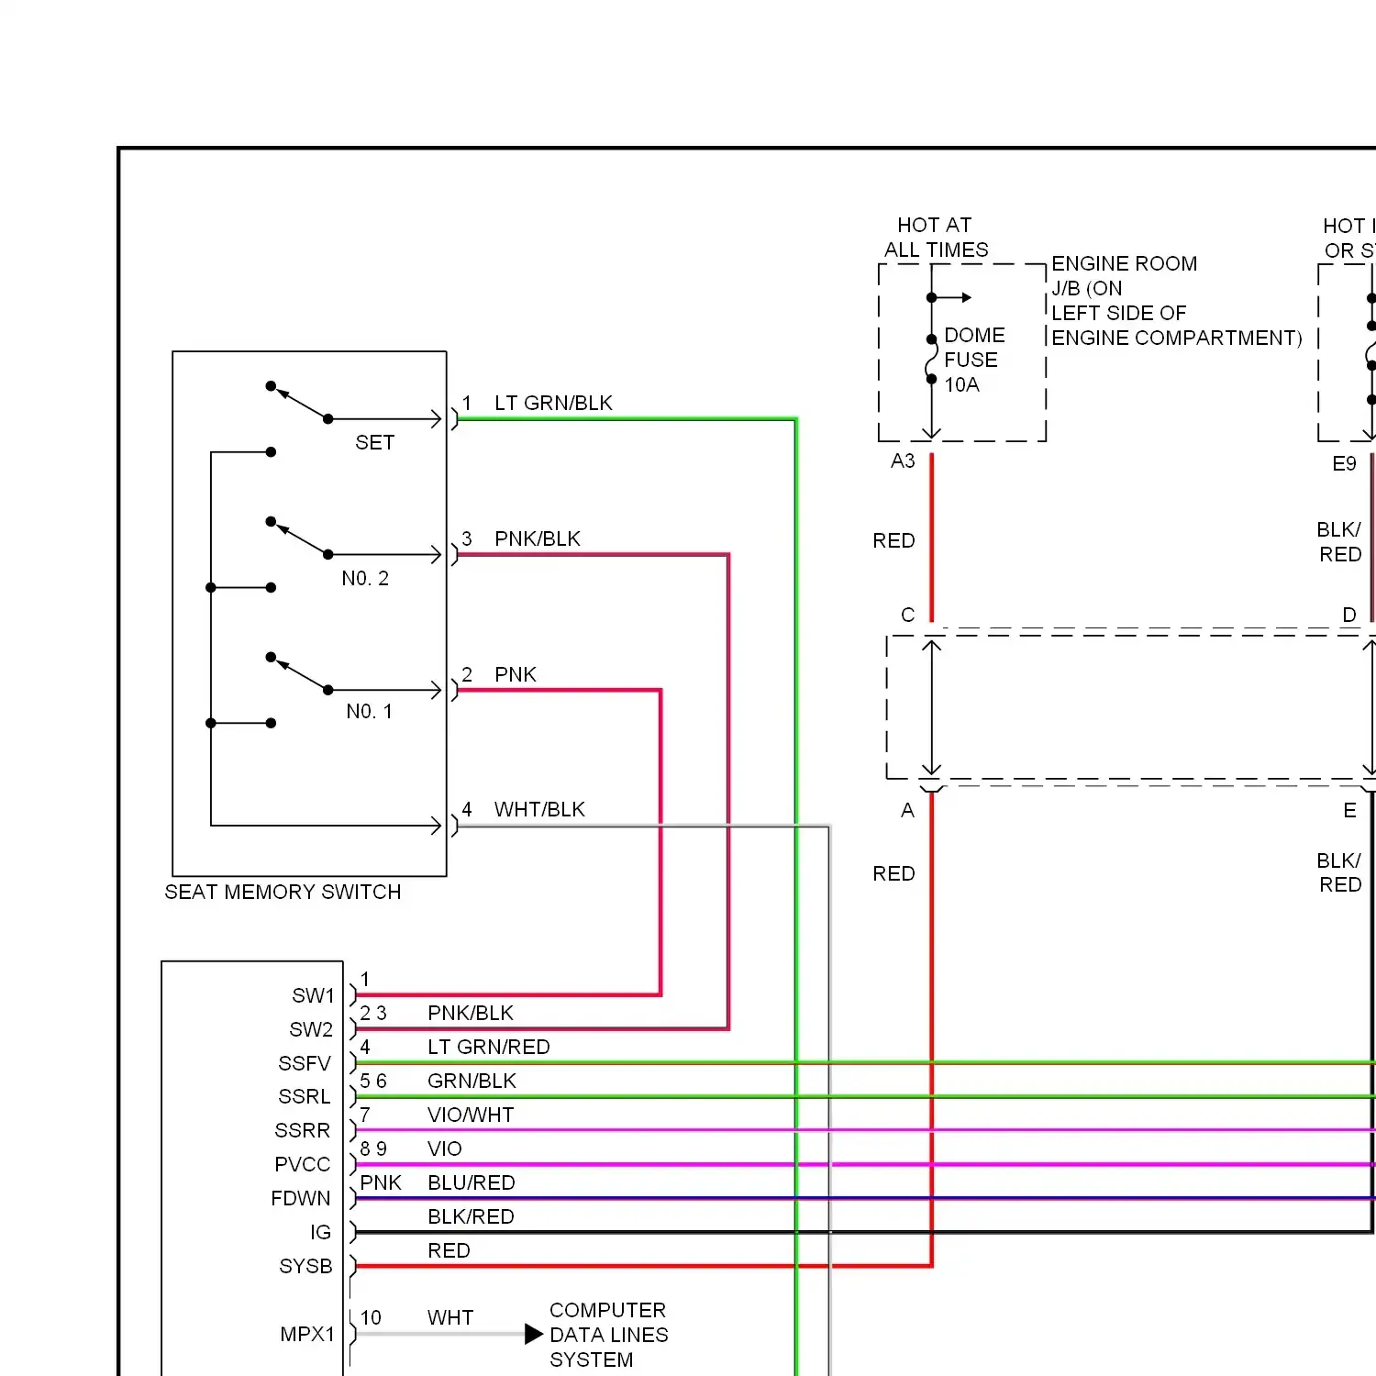
Task: Click the ENGINE ROOM J/B description text
Action: coord(1176,301)
